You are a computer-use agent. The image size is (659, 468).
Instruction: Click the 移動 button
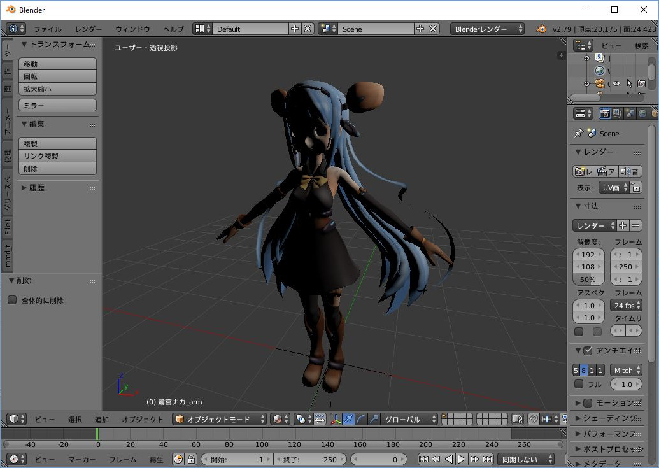(57, 64)
